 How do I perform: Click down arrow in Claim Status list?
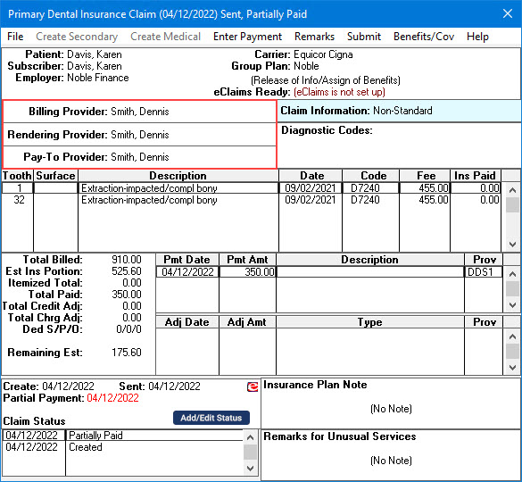click(251, 469)
